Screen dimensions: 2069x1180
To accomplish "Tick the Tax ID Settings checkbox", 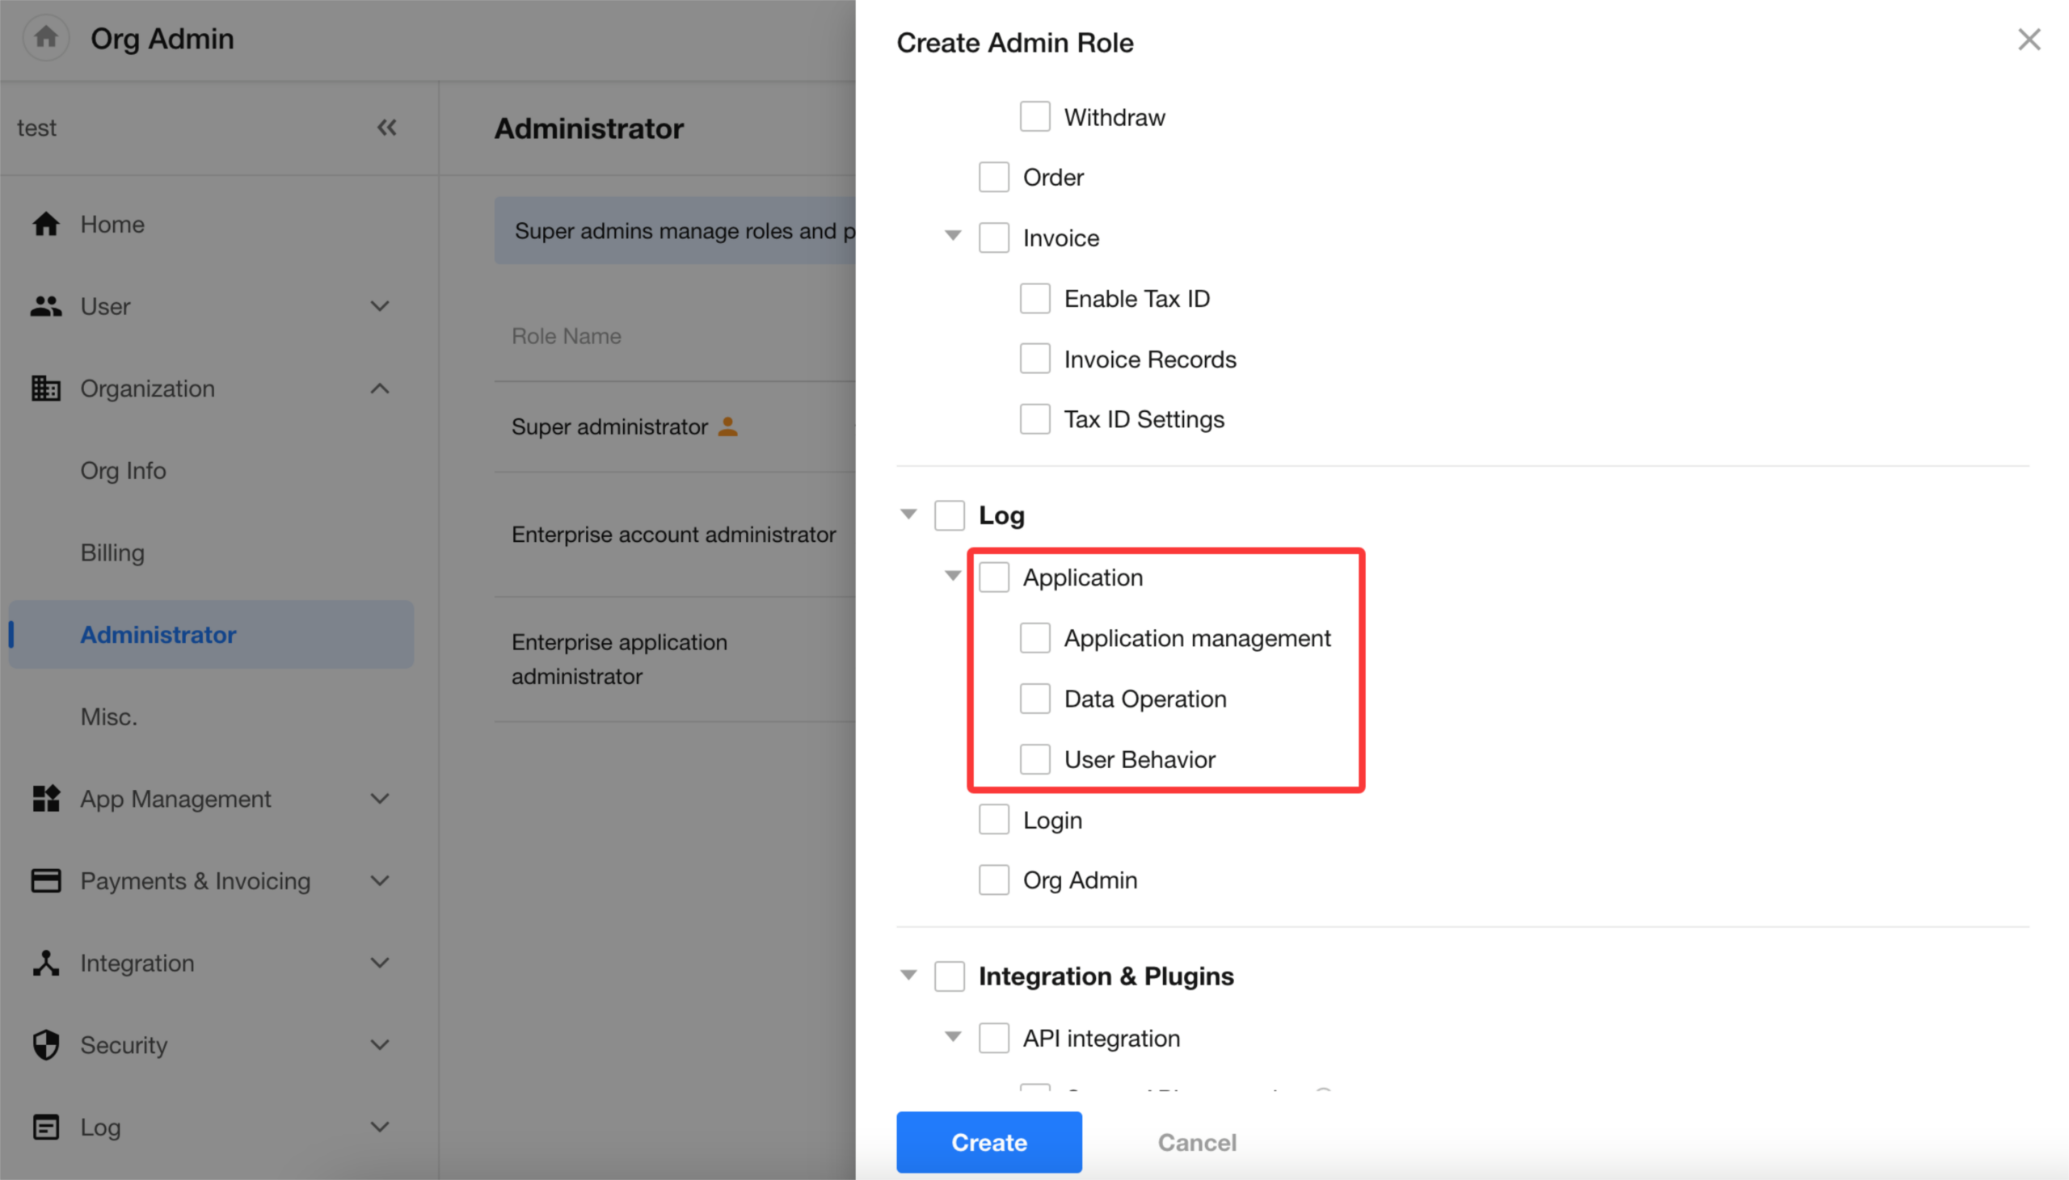I will pyautogui.click(x=1034, y=419).
